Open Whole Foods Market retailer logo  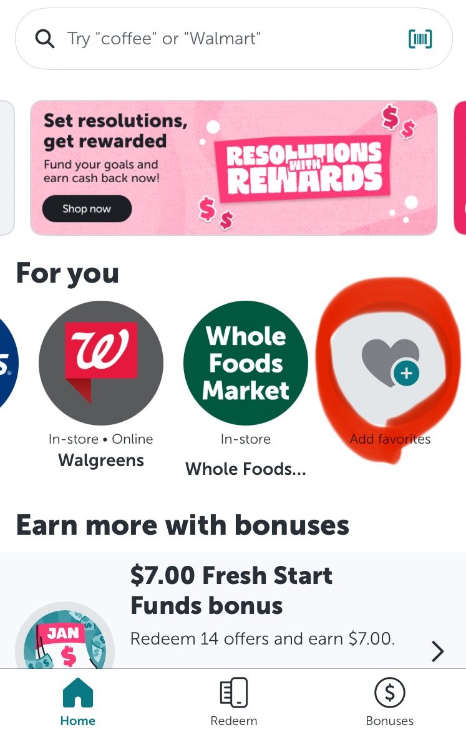pos(246,363)
